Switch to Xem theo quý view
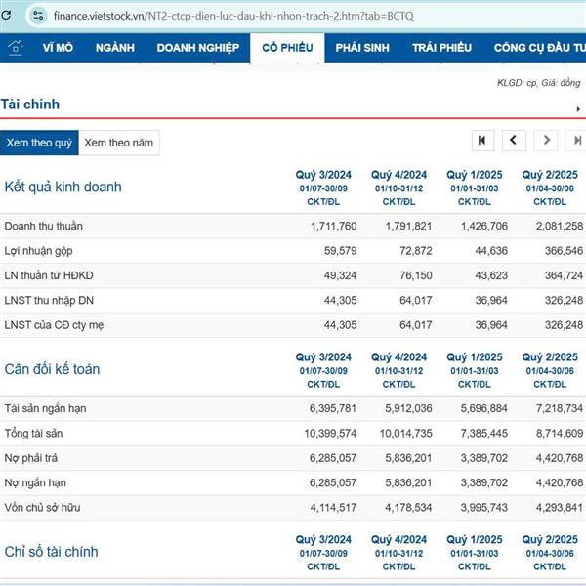586x586 pixels. coord(39,143)
